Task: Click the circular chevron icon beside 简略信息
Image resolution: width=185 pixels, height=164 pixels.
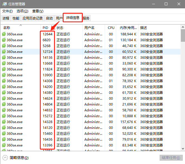Action: pyautogui.click(x=5, y=158)
